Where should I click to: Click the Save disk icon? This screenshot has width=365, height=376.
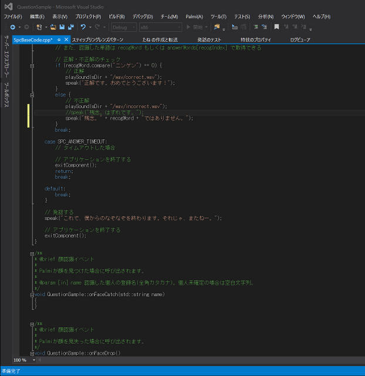coord(62,27)
